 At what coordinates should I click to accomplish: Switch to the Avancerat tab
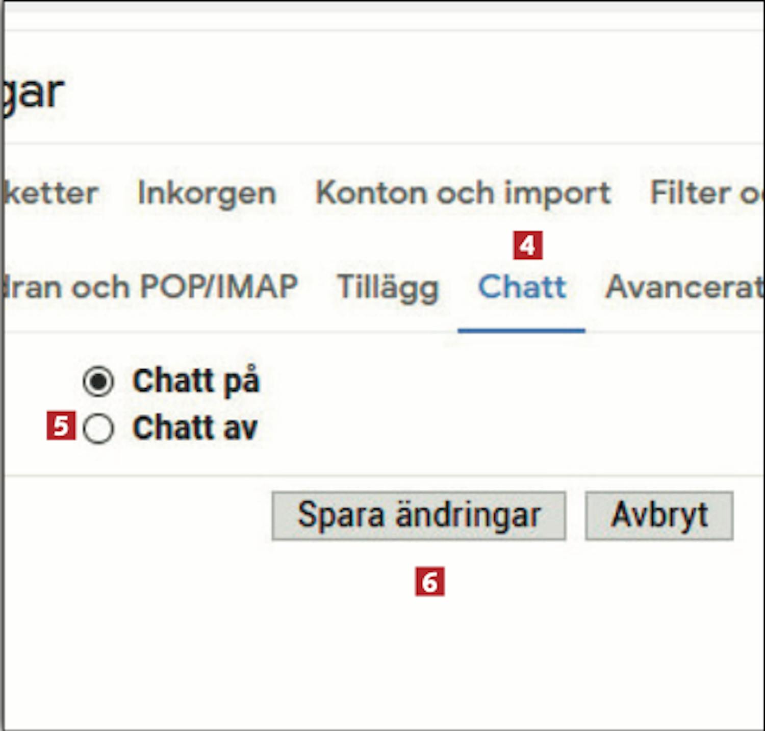(x=683, y=287)
